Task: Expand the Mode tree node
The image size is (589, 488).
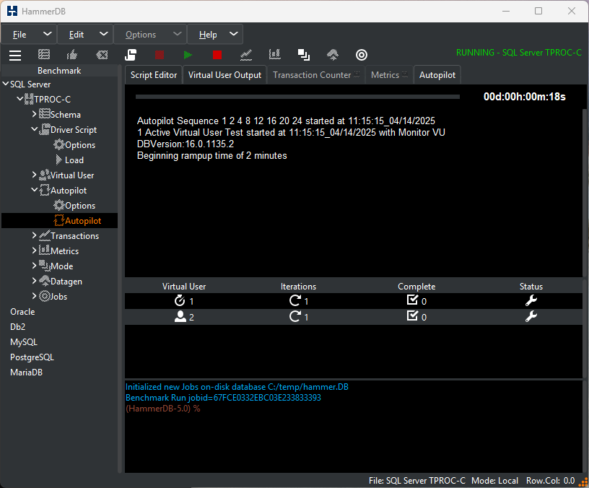Action: click(x=34, y=266)
